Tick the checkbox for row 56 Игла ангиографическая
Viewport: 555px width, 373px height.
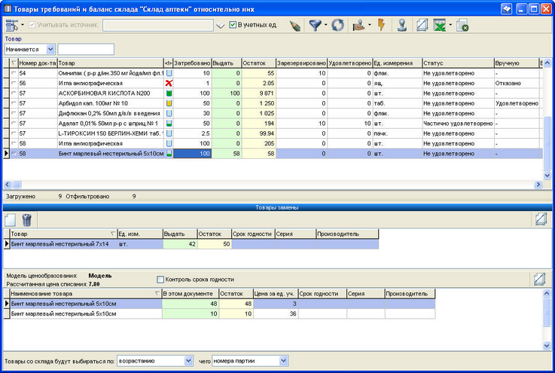[x=14, y=83]
